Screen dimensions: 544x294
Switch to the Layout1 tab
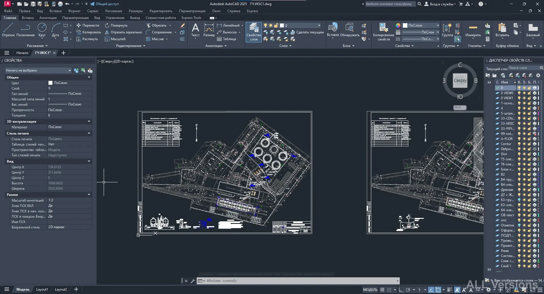pos(42,289)
